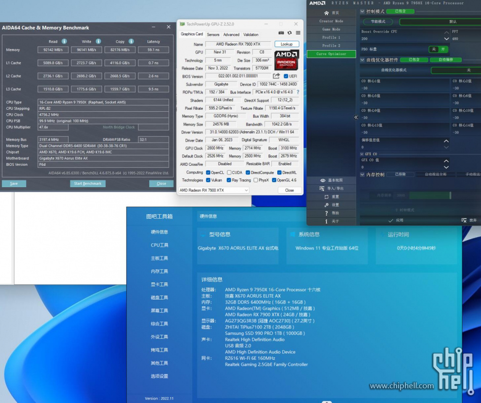The height and width of the screenshot is (403, 481).
Task: Click the Bus Interface question mark icon
Action: [x=297, y=92]
